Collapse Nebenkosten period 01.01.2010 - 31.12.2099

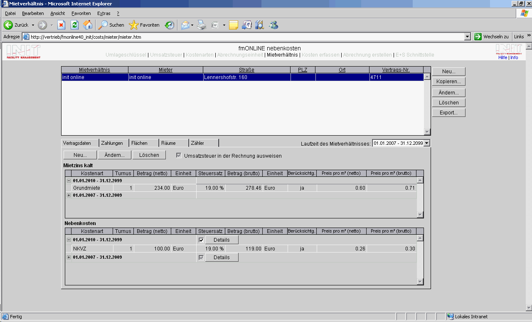tap(69, 240)
